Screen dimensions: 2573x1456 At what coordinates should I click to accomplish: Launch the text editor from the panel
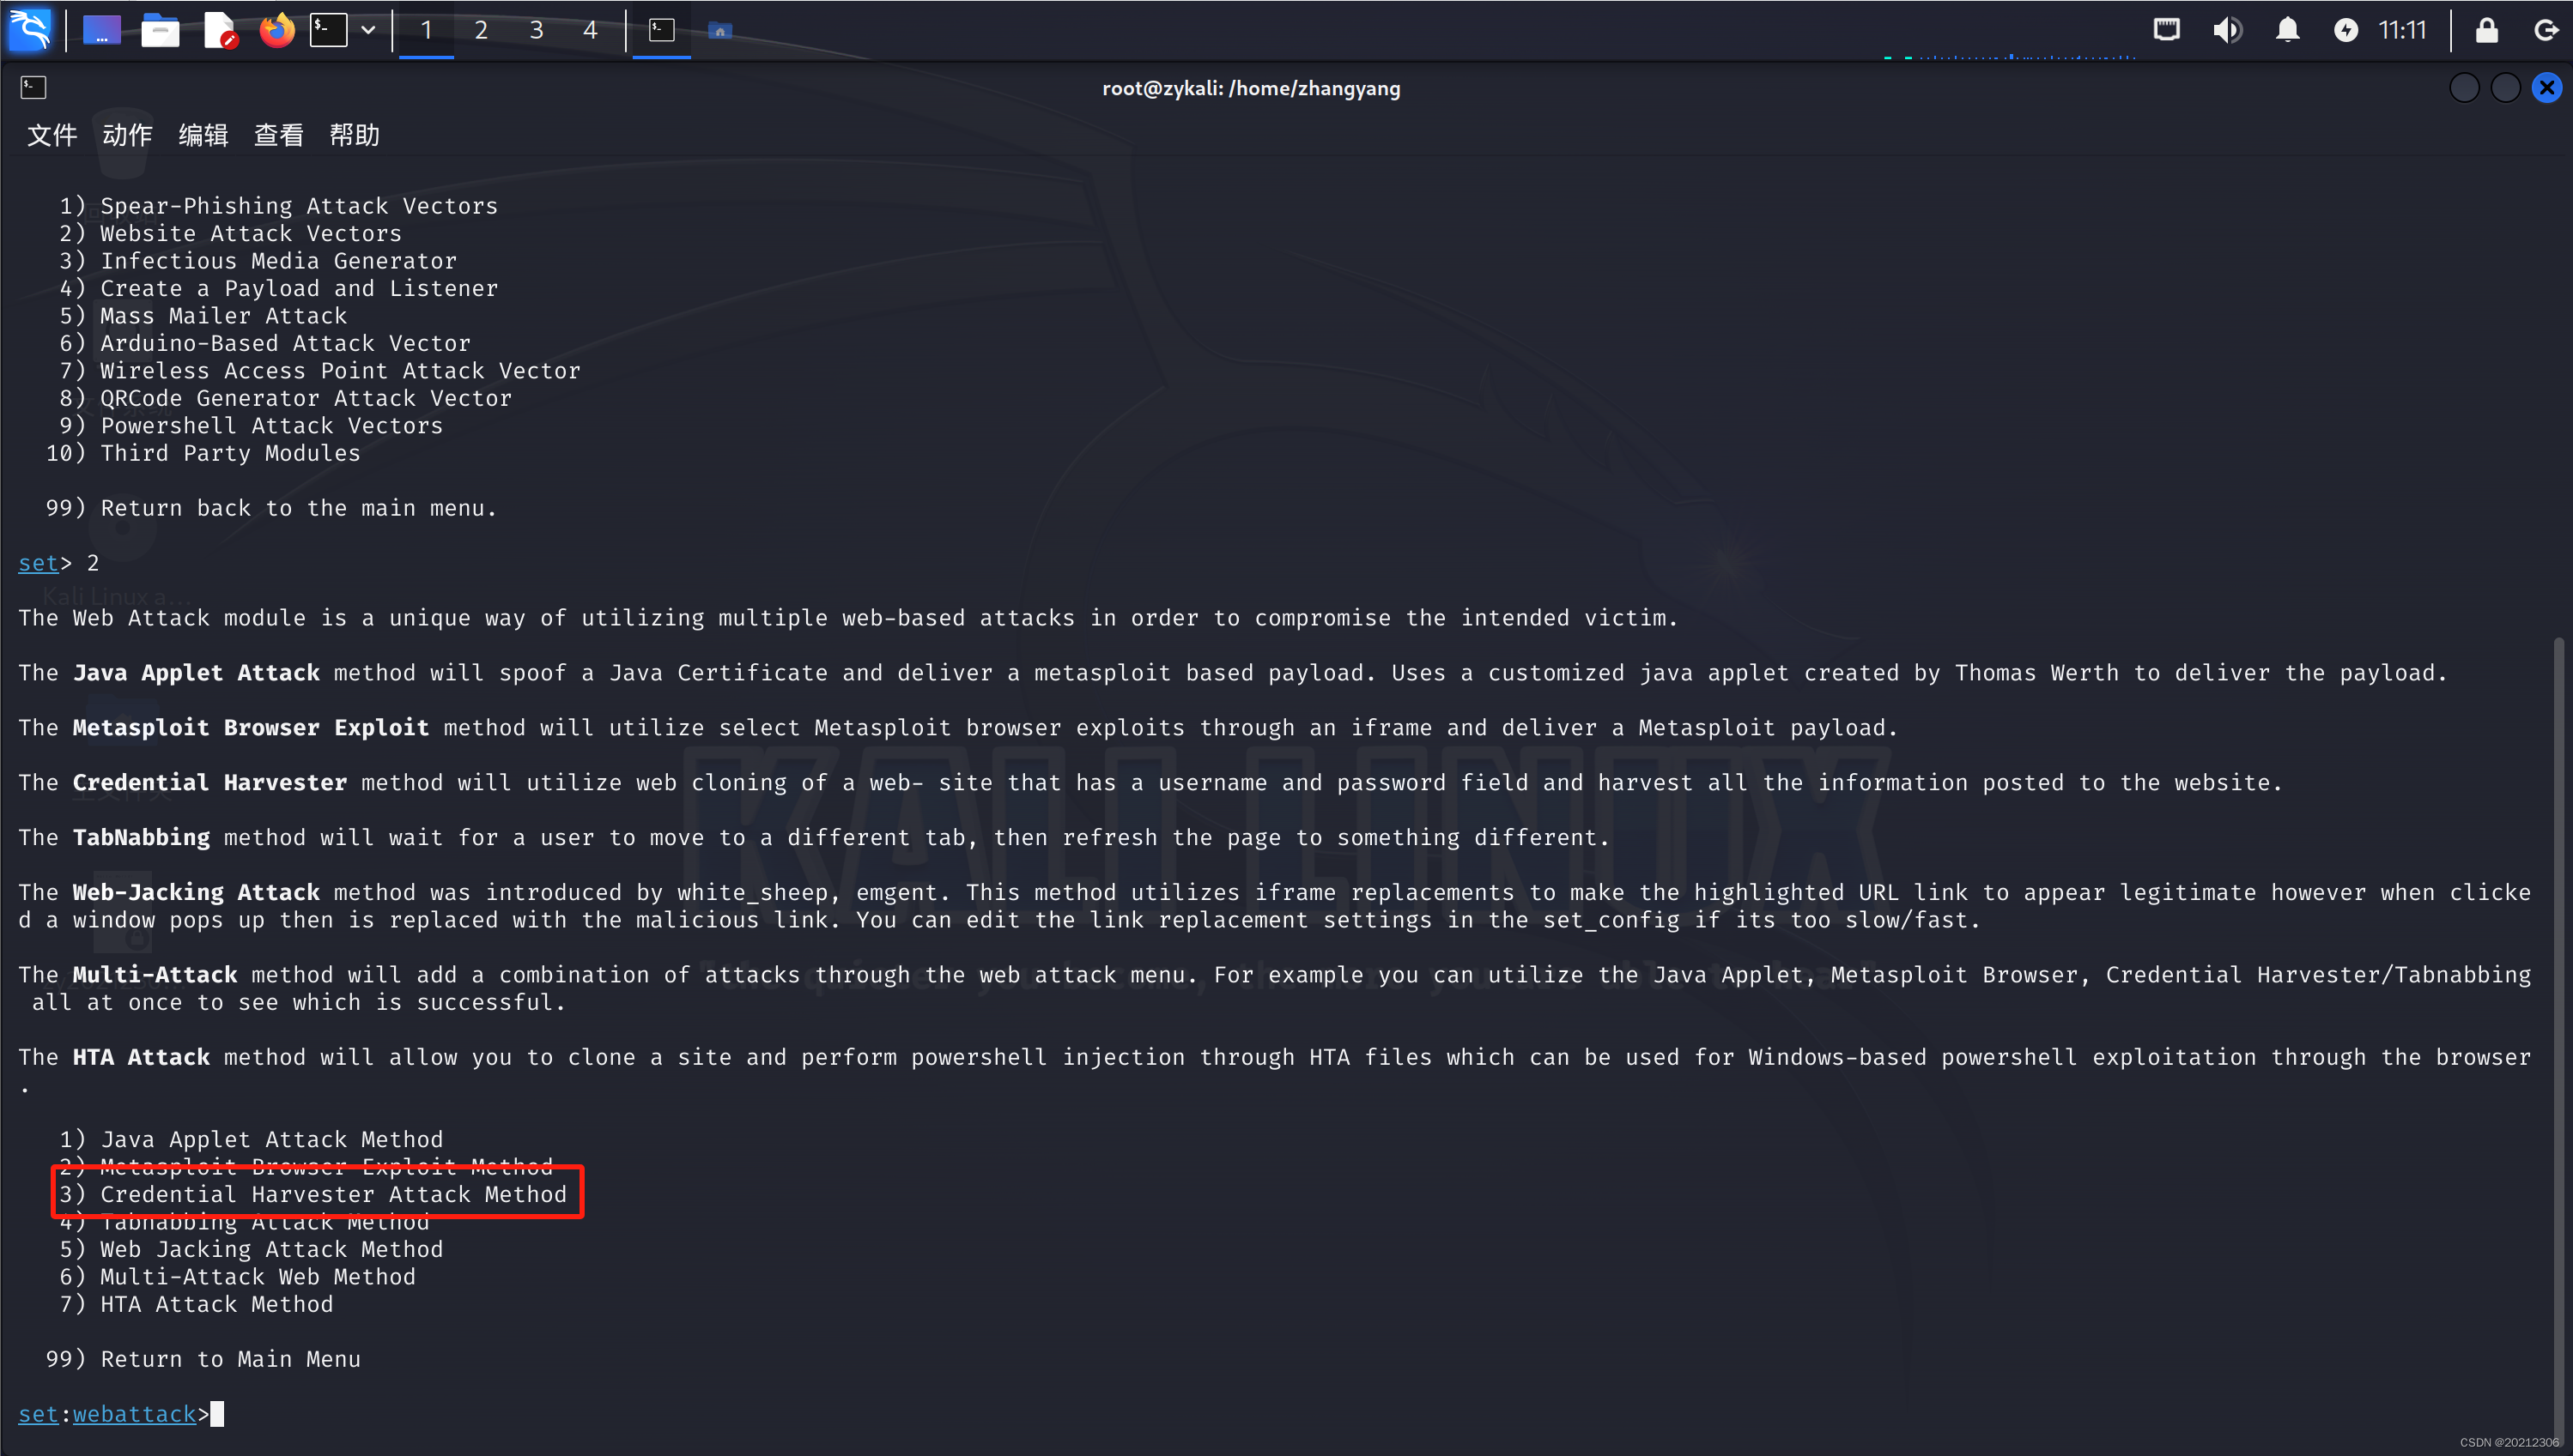(219, 30)
